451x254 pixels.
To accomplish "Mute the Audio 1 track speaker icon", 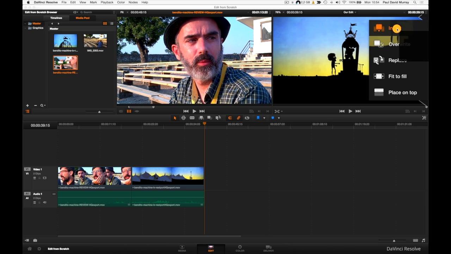I will click(x=44, y=202).
